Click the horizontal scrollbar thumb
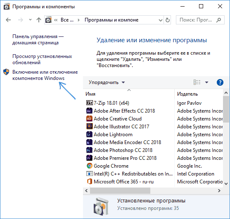This screenshot has width=230, height=219. pyautogui.click(x=120, y=191)
